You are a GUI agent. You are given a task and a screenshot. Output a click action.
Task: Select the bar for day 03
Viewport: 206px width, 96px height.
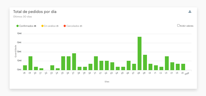tap(112, 66)
